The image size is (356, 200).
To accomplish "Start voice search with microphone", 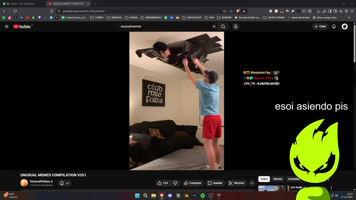I will click(236, 26).
